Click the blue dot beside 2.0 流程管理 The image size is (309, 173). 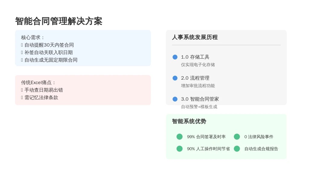pyautogui.click(x=175, y=78)
